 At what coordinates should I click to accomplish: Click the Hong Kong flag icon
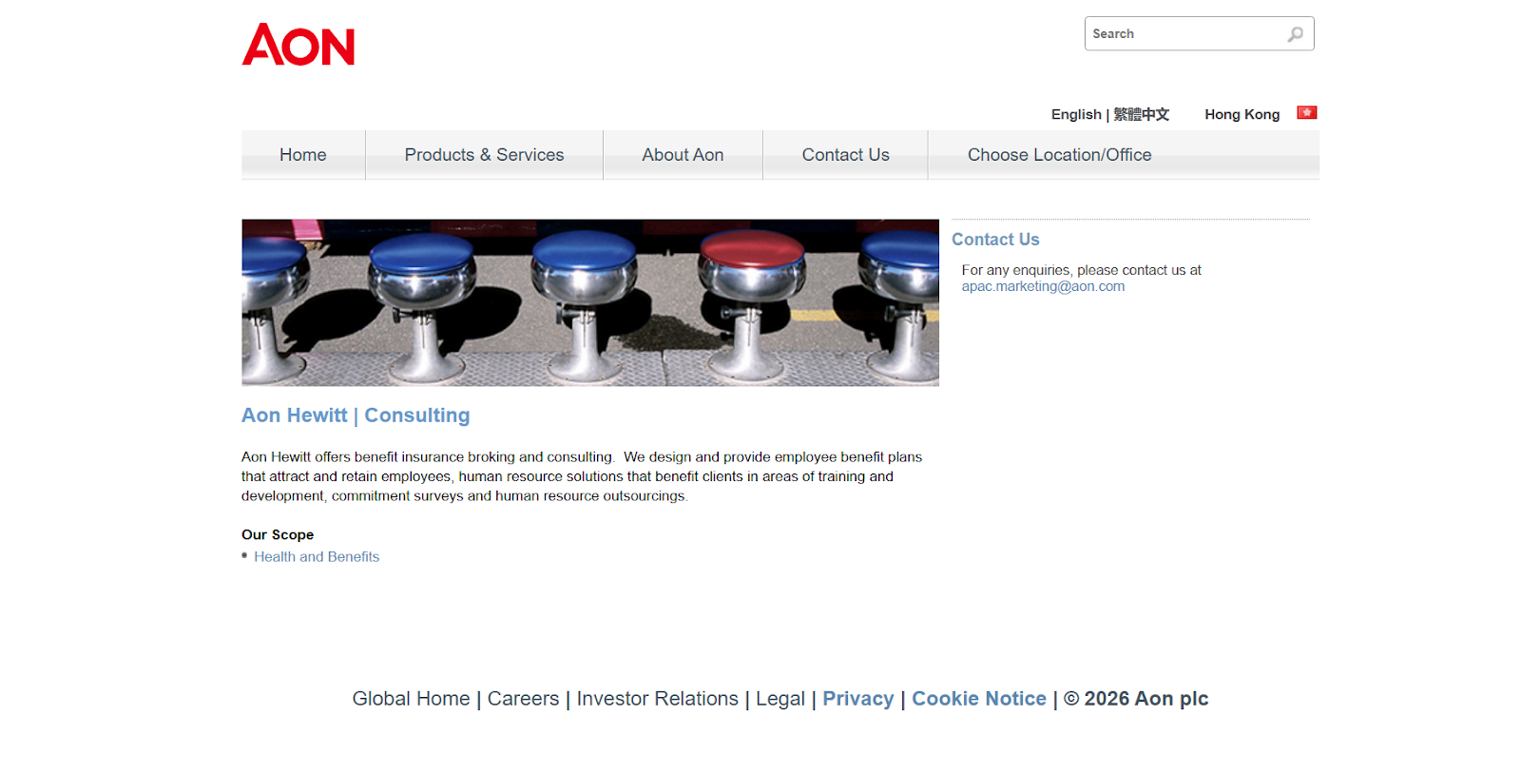1307,113
